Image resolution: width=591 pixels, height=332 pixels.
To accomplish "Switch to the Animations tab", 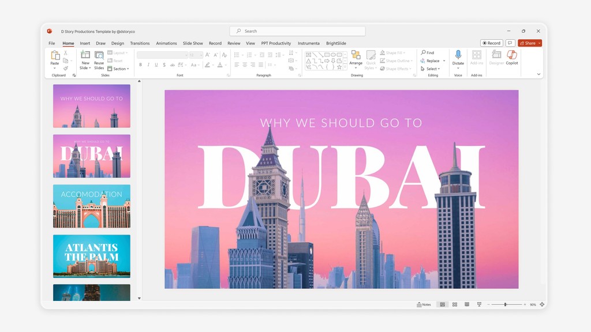I will [166, 43].
